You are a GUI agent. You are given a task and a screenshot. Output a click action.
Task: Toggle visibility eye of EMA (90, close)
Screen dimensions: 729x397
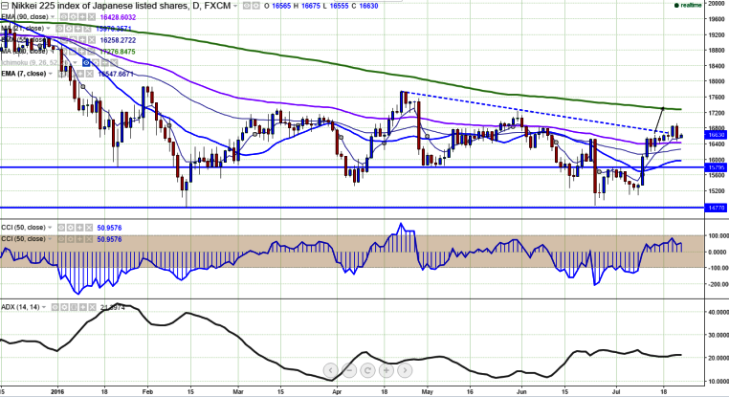(64, 17)
